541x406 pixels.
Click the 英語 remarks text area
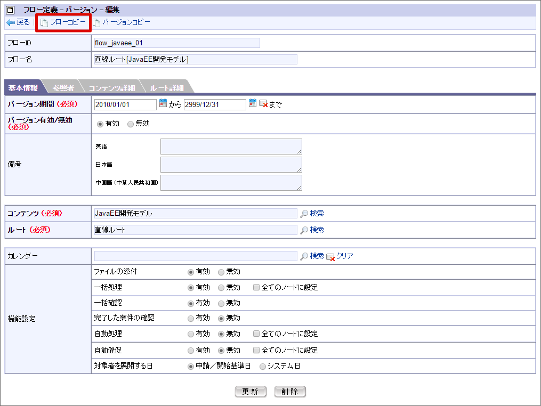pos(231,147)
